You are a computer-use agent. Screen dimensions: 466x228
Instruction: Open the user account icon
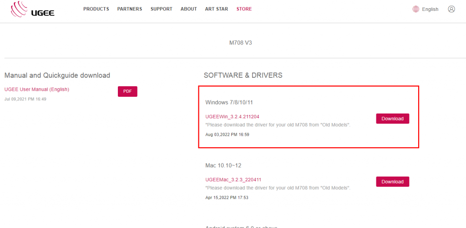pos(451,9)
